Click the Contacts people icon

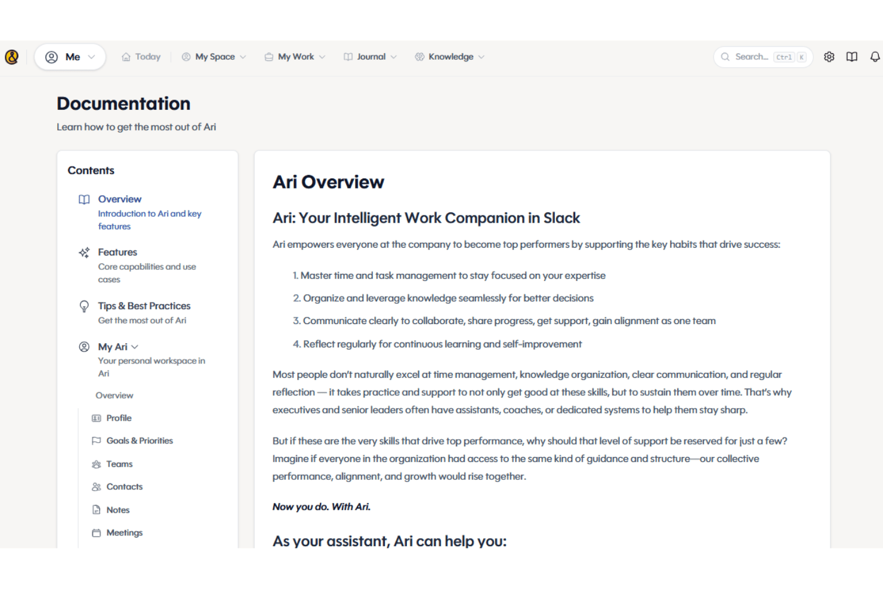pos(96,487)
